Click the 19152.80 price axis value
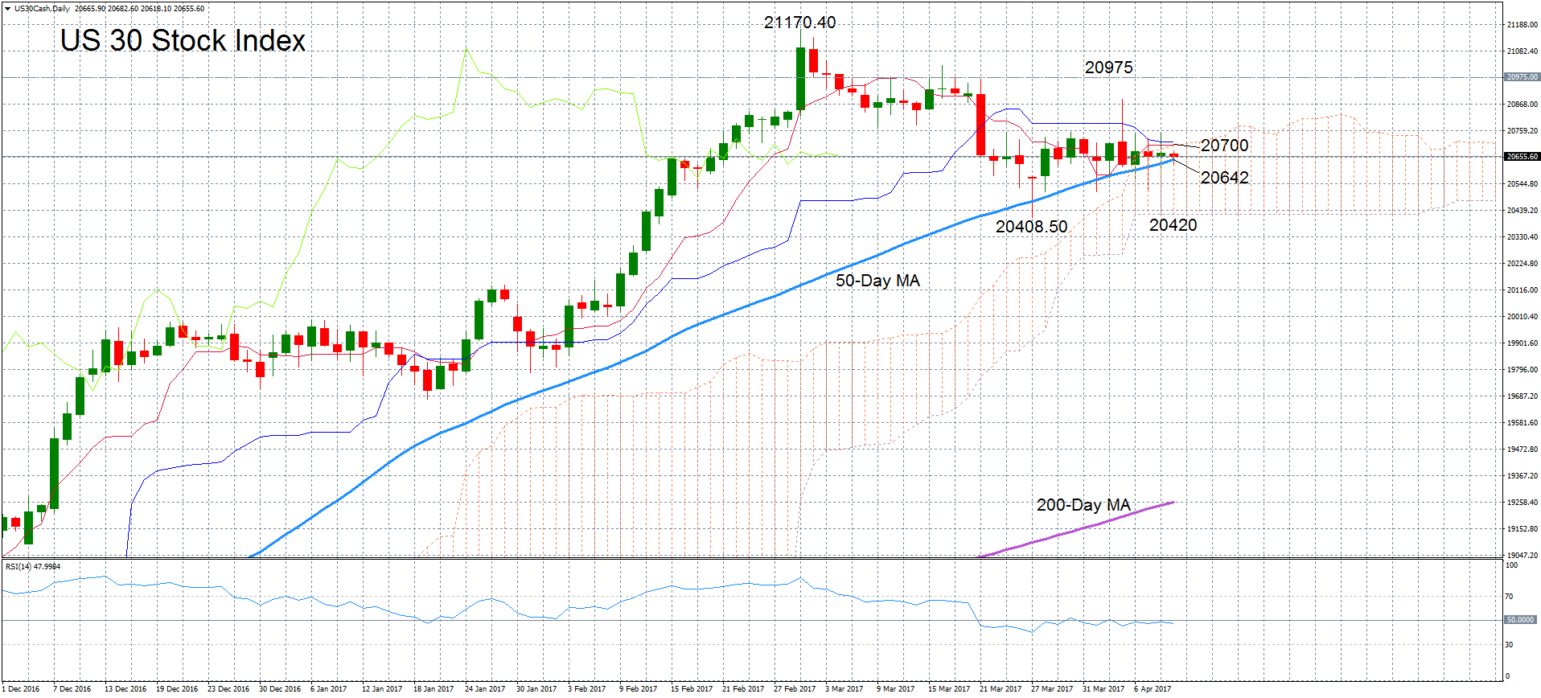 tap(1522, 529)
